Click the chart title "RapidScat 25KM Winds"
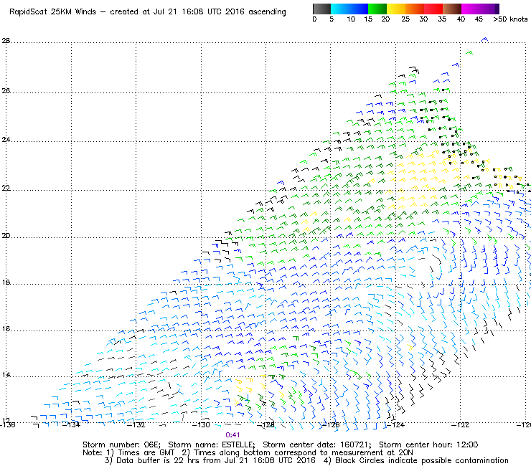Screen dimensions: 531x466 [x=53, y=12]
